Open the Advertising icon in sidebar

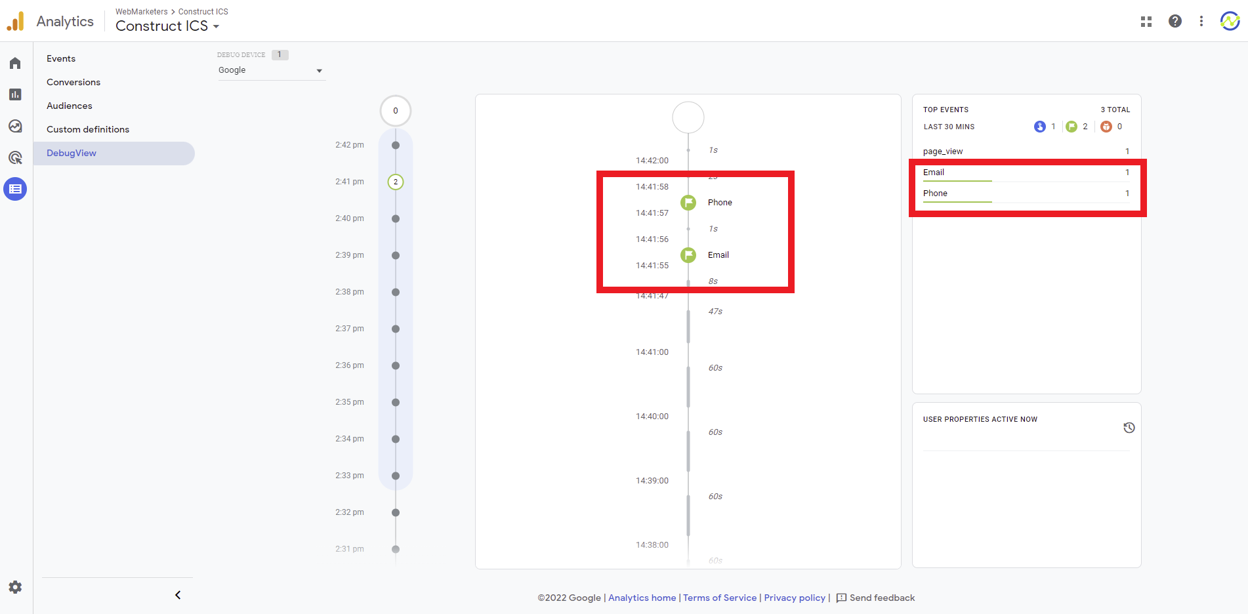click(15, 157)
